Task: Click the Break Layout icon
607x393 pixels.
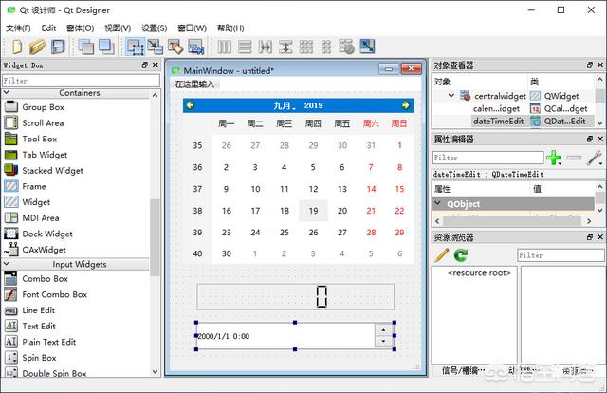Action: 346,47
